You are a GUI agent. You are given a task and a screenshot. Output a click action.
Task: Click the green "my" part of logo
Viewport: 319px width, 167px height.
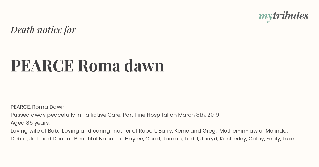(x=265, y=16)
